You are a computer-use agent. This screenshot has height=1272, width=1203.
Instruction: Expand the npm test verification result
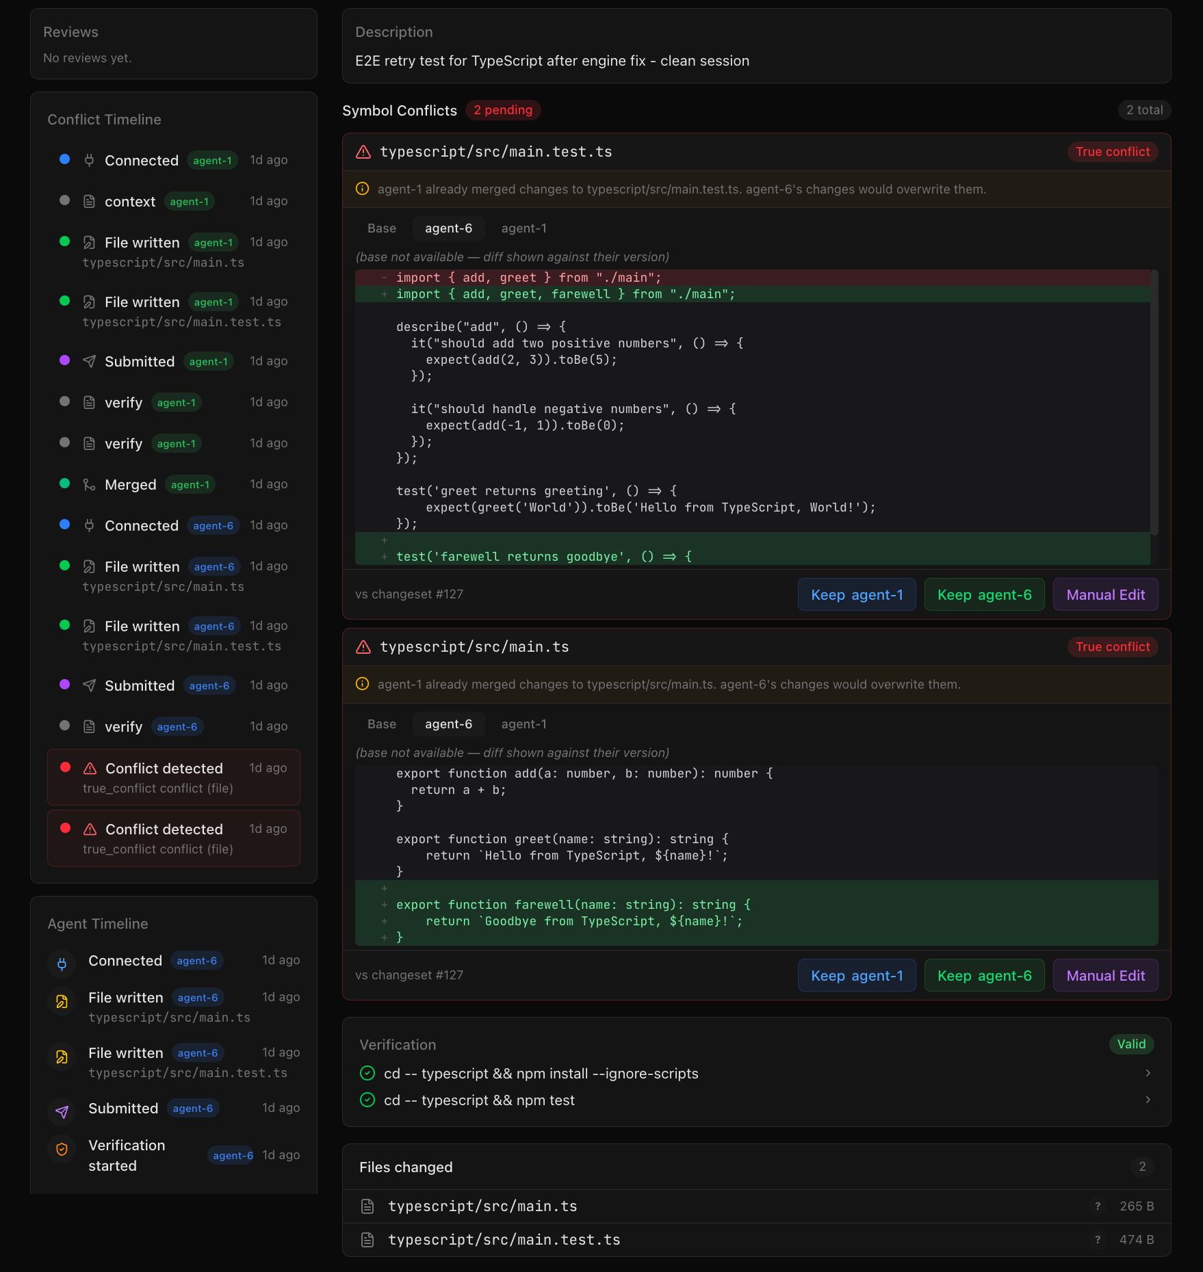pos(1148,1100)
